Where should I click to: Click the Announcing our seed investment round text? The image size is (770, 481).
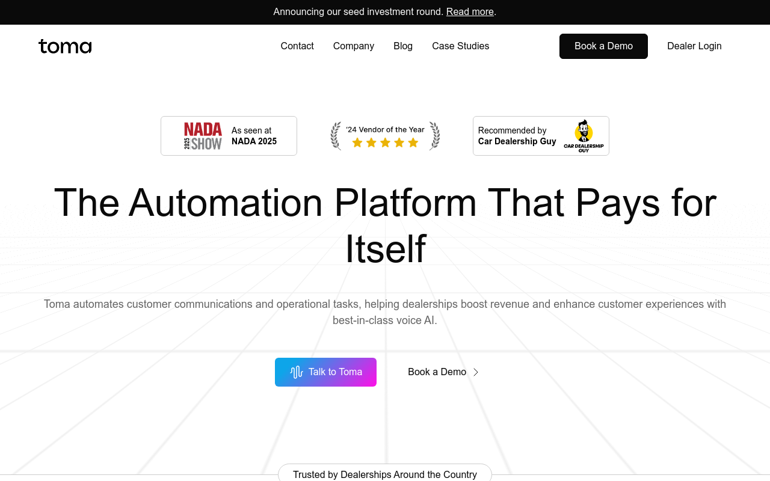pyautogui.click(x=359, y=12)
